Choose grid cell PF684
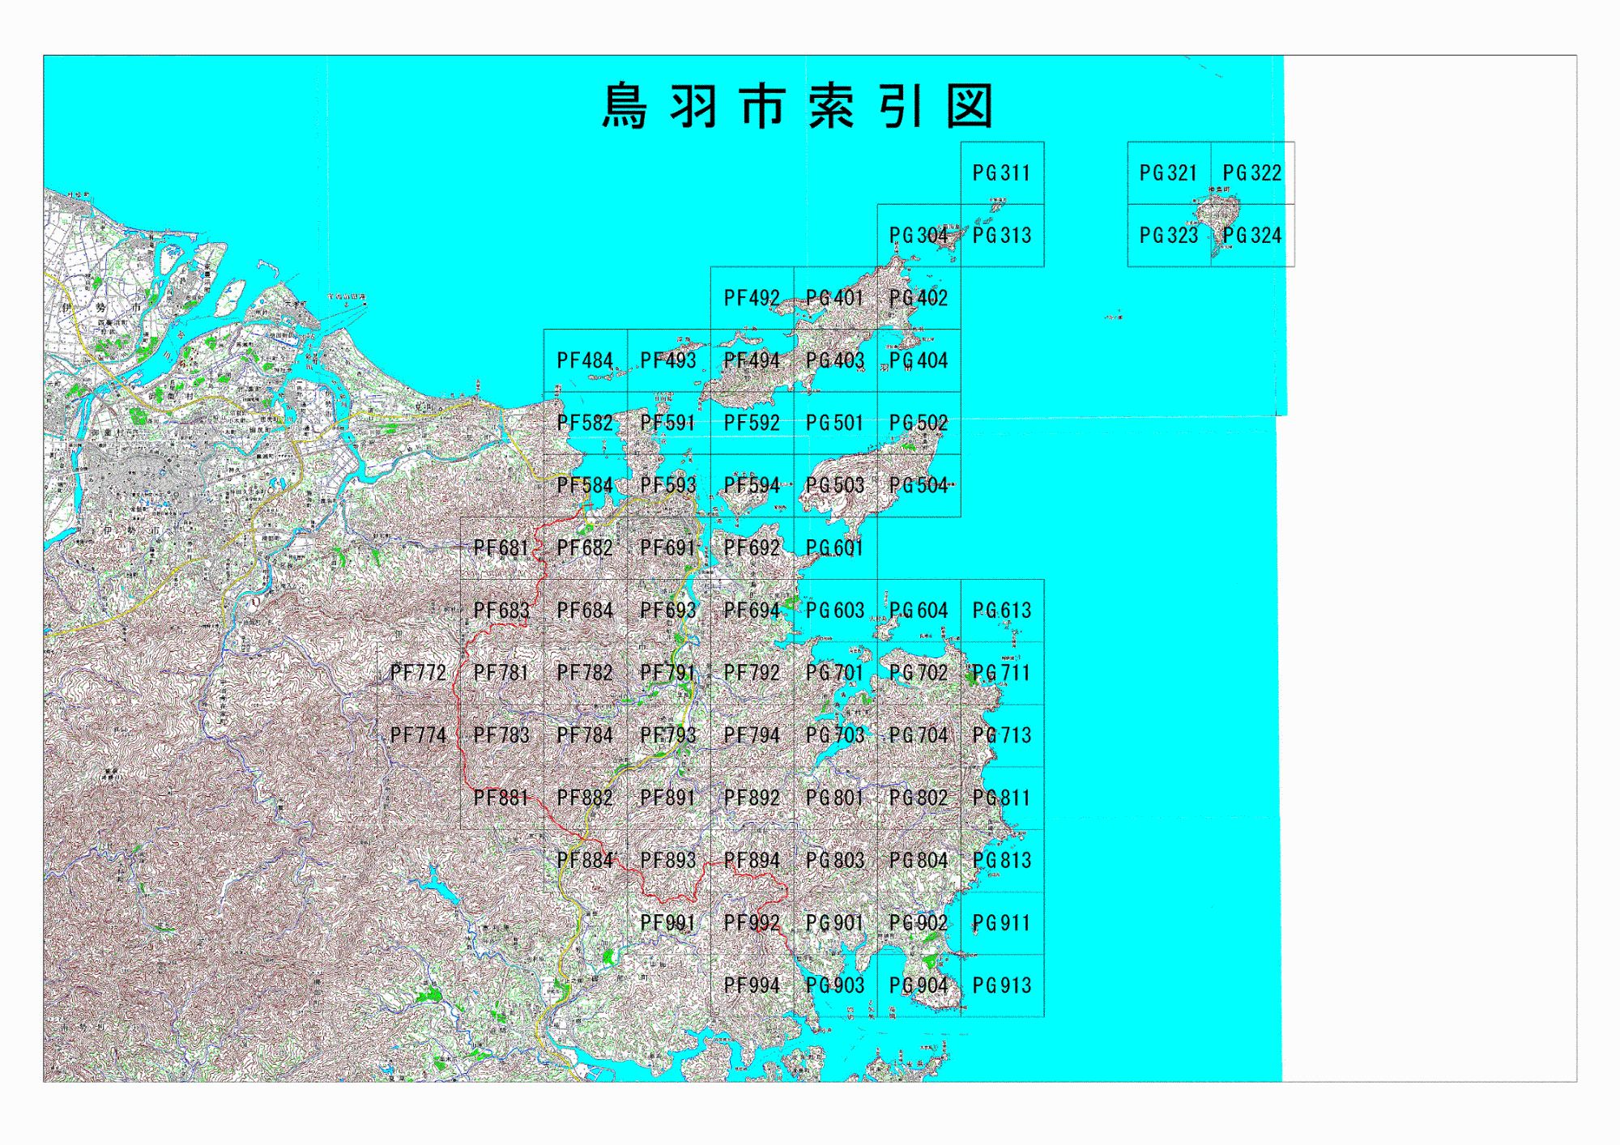The height and width of the screenshot is (1145, 1620). 585,611
